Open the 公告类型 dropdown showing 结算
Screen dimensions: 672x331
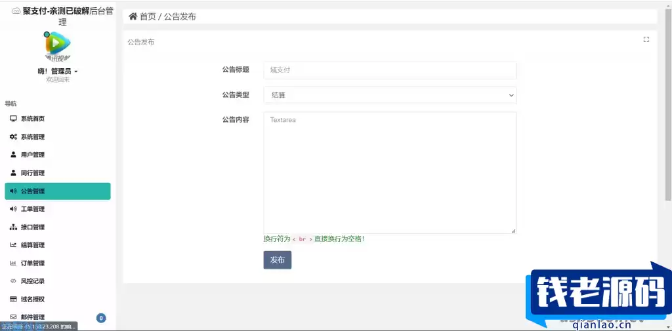tap(390, 95)
